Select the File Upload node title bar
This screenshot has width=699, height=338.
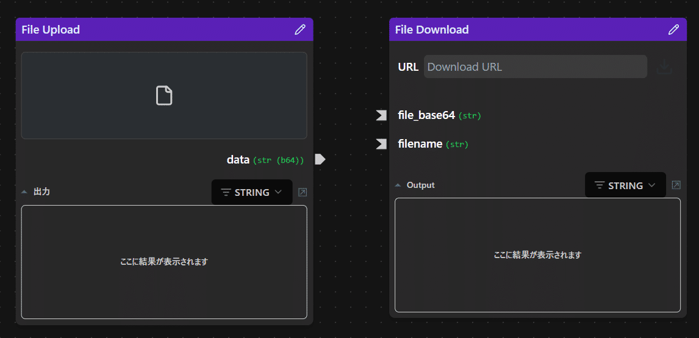pyautogui.click(x=152, y=29)
